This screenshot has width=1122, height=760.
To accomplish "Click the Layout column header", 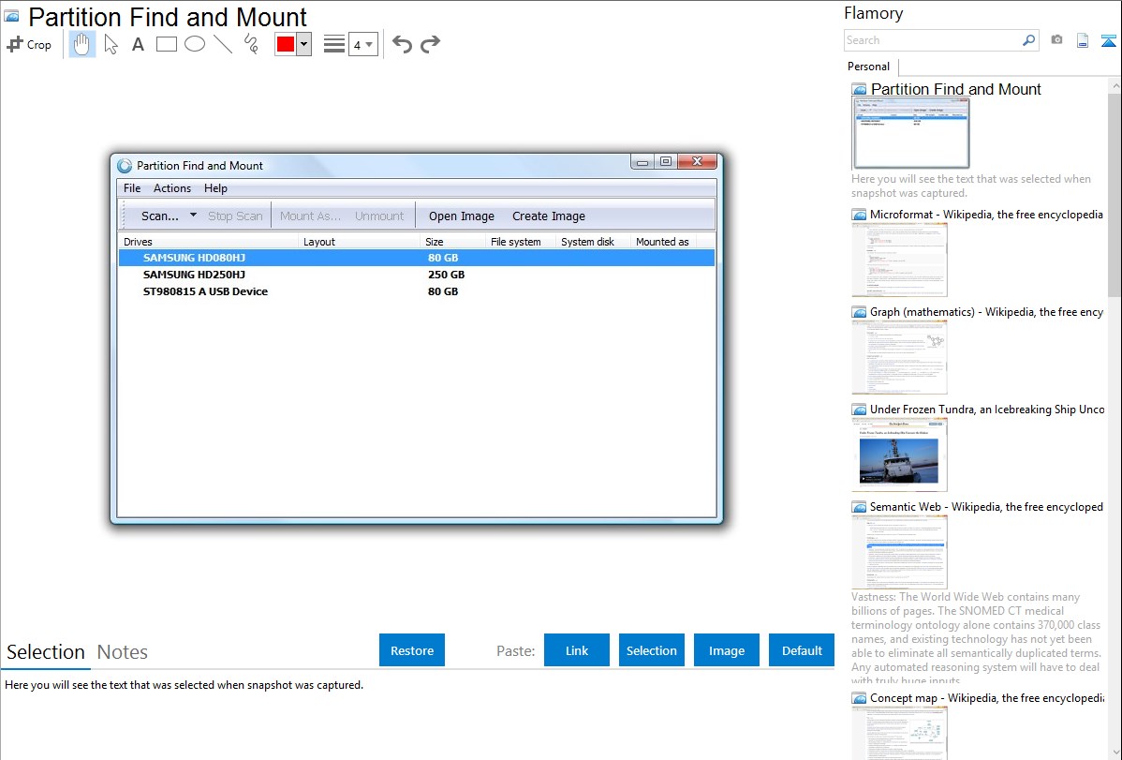I will [x=360, y=242].
